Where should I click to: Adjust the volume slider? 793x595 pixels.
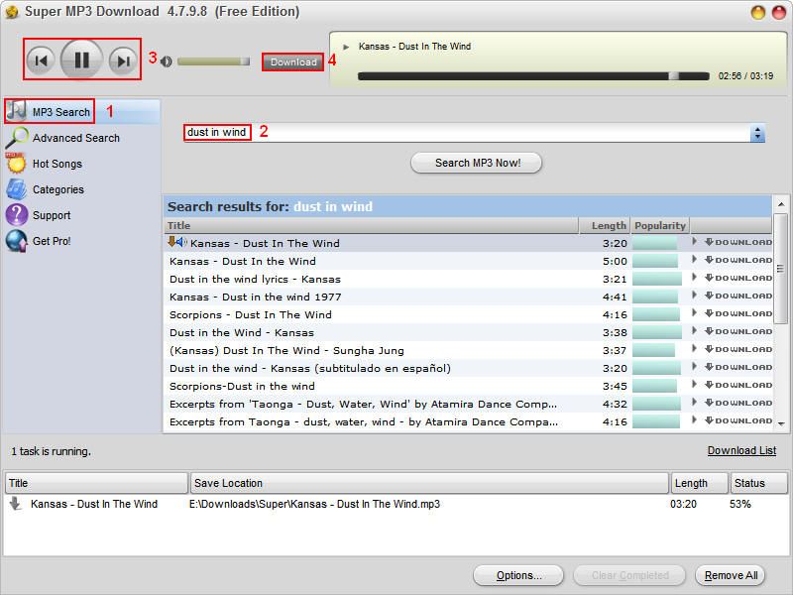213,61
